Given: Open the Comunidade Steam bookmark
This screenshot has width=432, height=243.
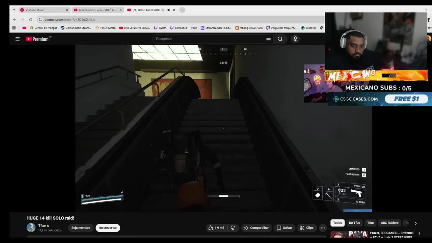Looking at the screenshot, I should coord(76,28).
